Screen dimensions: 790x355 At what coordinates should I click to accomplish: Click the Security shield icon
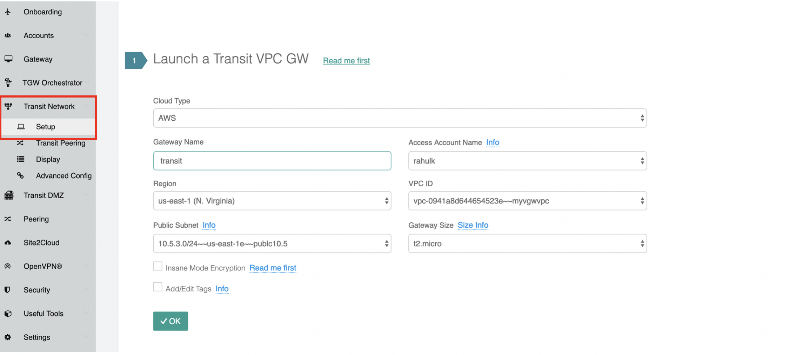click(x=7, y=290)
